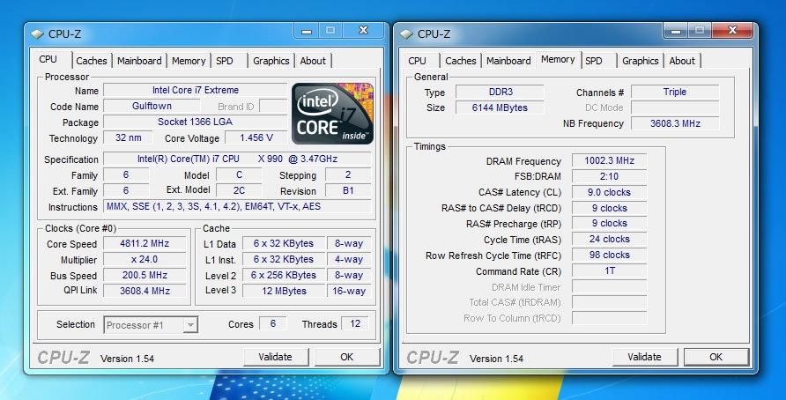Click the Intel Core i7 inside logo

333,114
